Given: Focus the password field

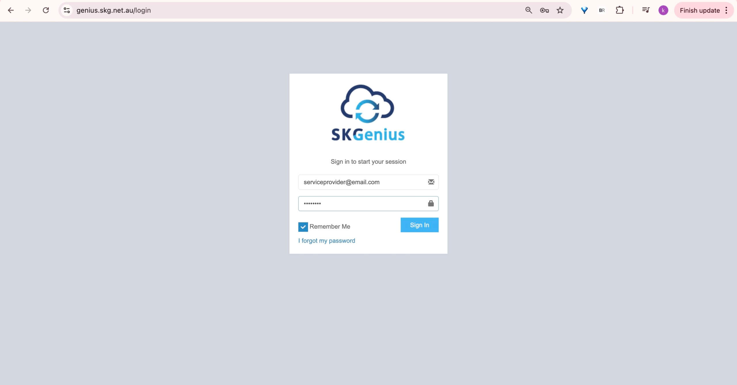Looking at the screenshot, I should (x=363, y=203).
